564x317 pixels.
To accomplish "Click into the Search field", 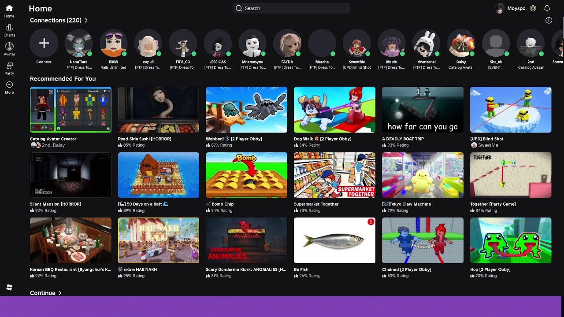I will 291,8.
